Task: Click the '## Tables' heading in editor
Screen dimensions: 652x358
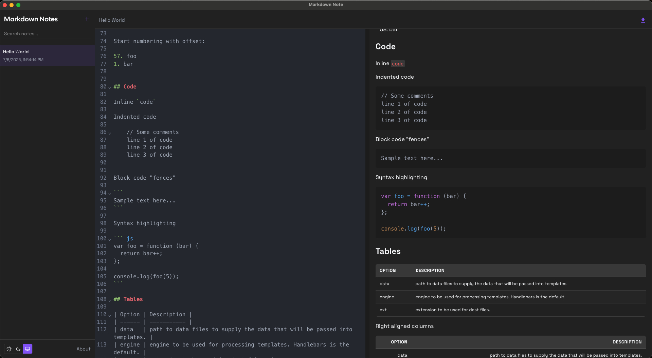Action: coord(128,299)
